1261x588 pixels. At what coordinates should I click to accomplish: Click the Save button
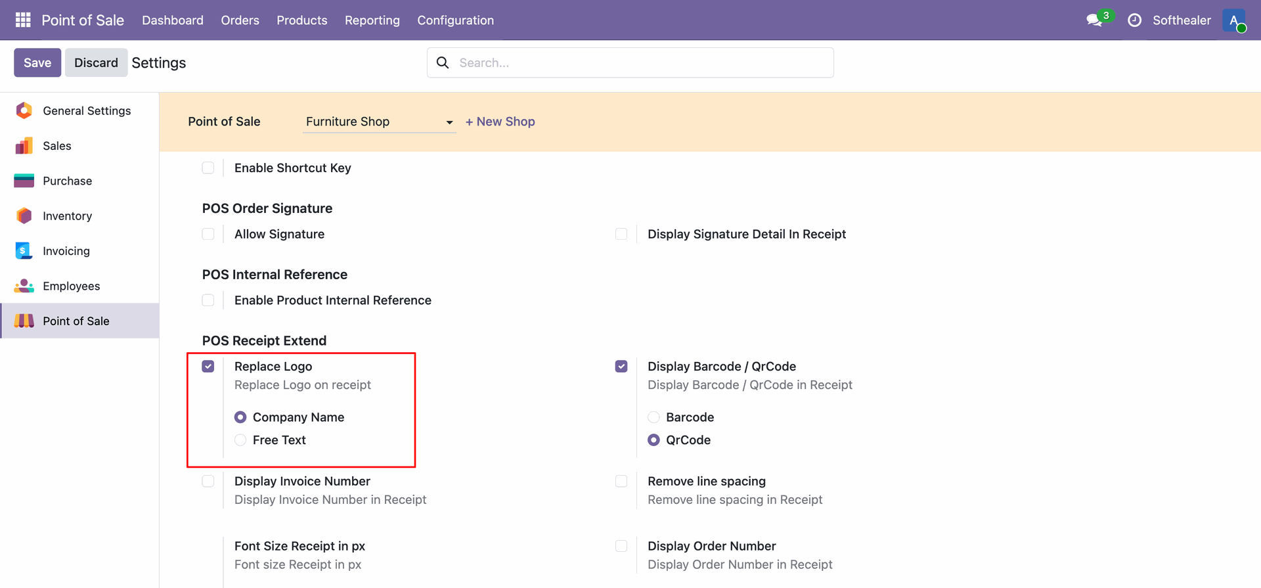coord(37,62)
